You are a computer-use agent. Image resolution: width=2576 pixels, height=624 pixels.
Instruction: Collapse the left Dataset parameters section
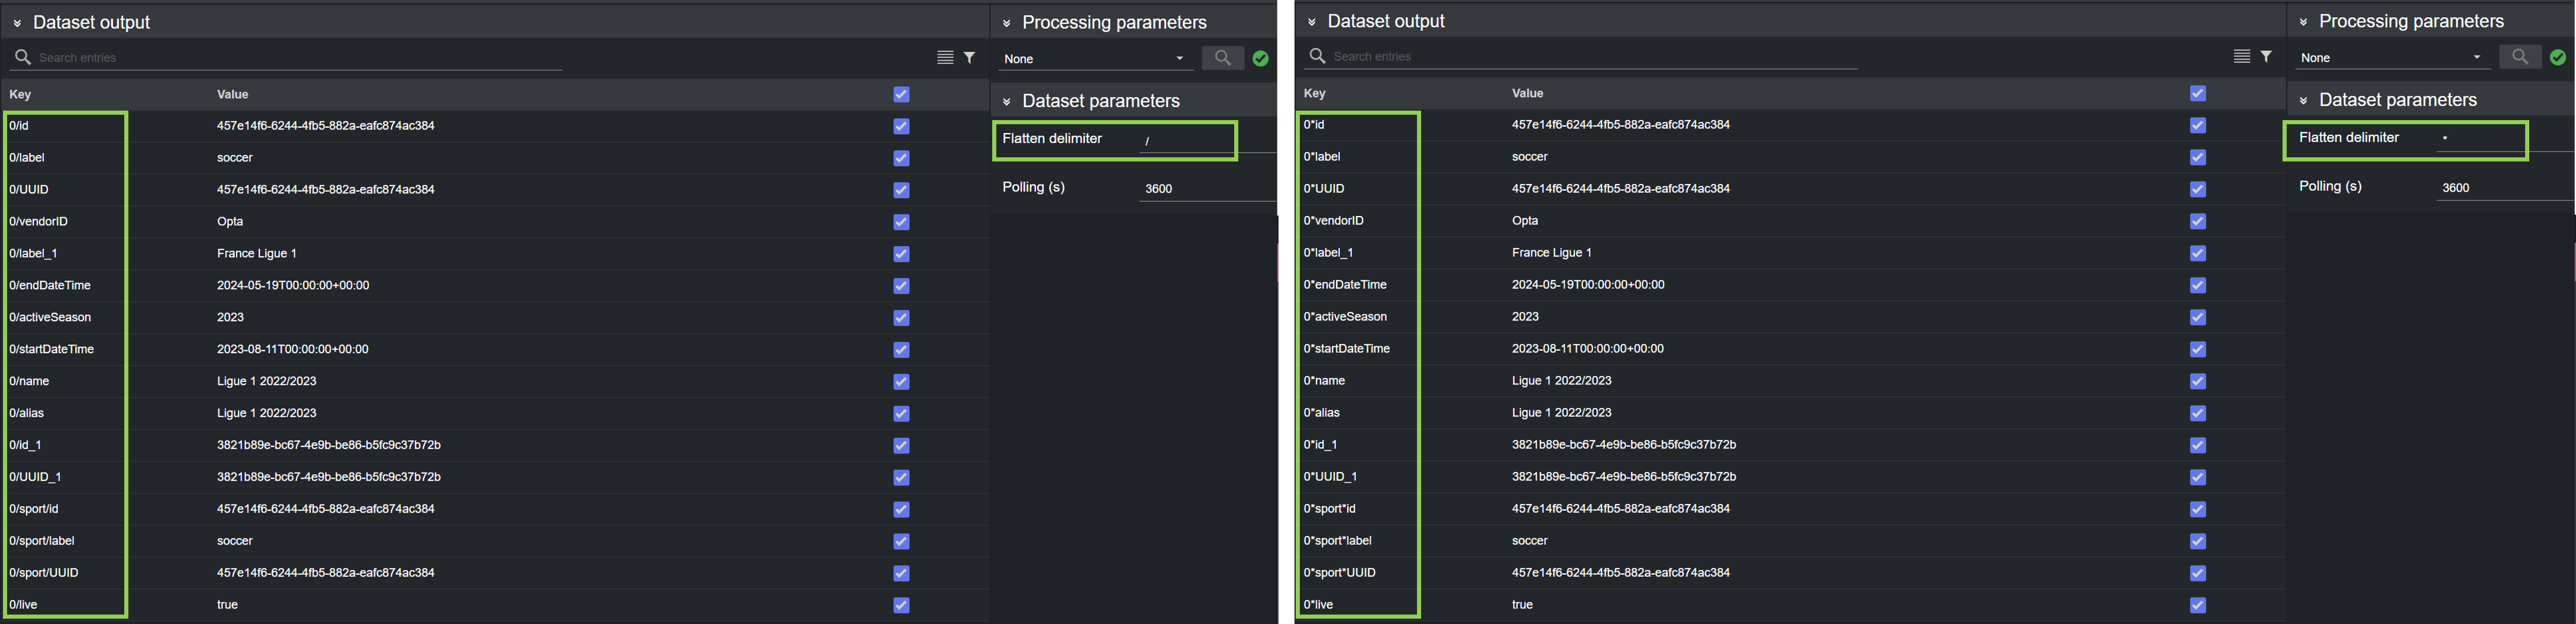click(1007, 102)
